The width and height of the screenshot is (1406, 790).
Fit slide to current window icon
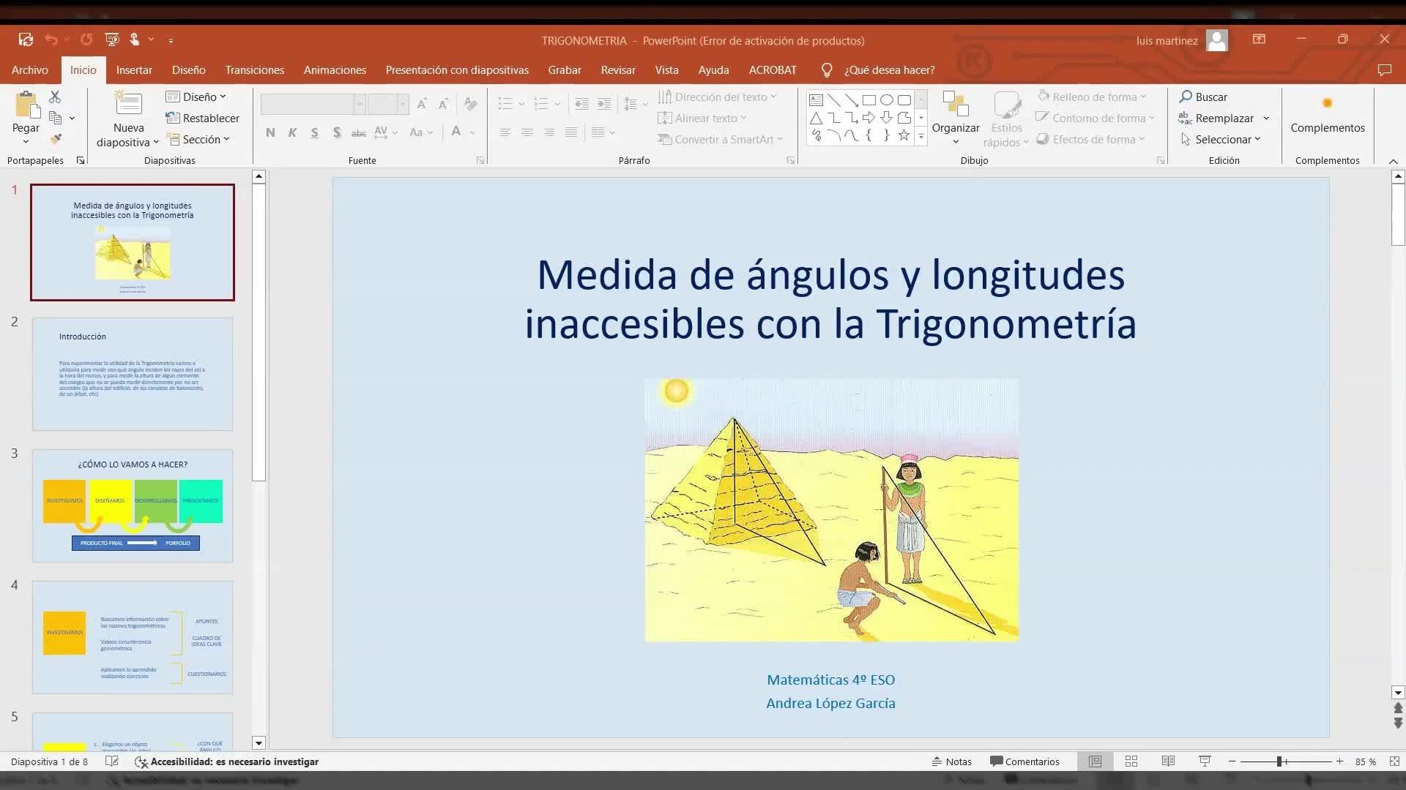pyautogui.click(x=1394, y=761)
